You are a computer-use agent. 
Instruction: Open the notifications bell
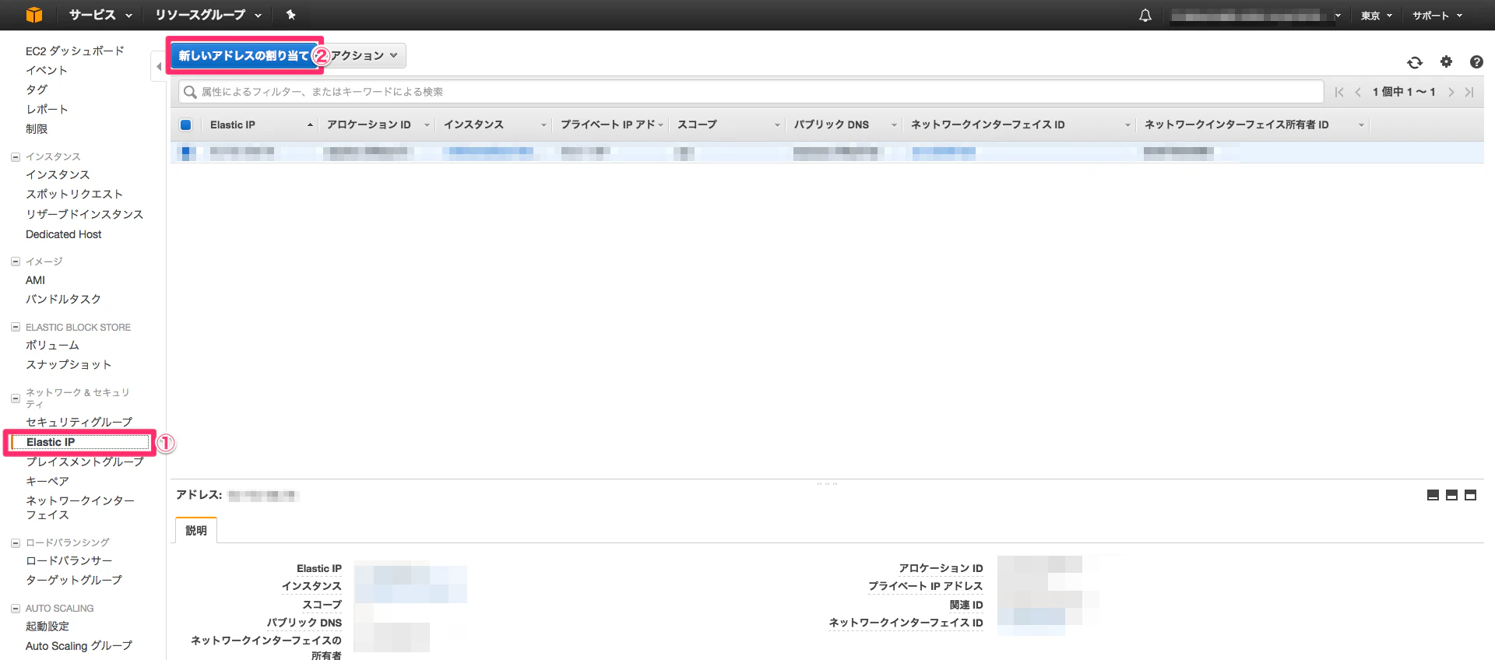click(x=1145, y=16)
